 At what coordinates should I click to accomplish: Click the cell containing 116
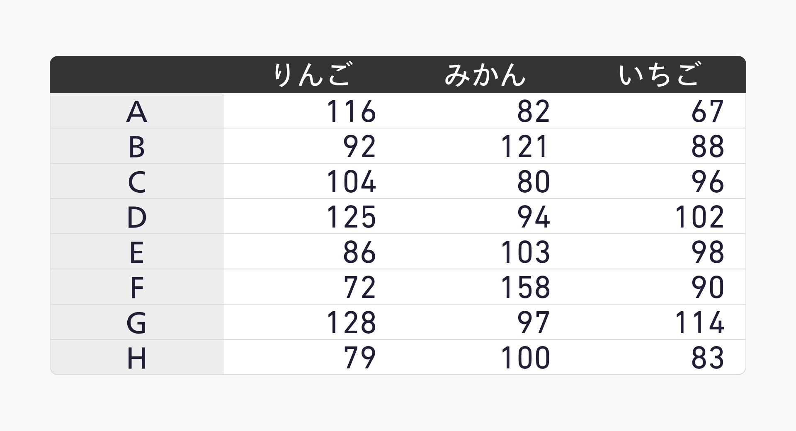(351, 111)
